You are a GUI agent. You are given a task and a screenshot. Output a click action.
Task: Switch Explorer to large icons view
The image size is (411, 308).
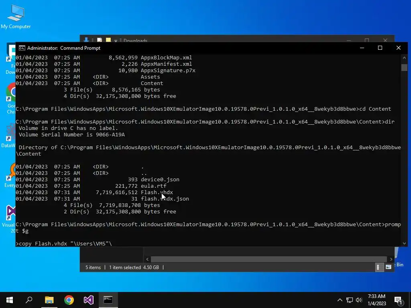389,267
